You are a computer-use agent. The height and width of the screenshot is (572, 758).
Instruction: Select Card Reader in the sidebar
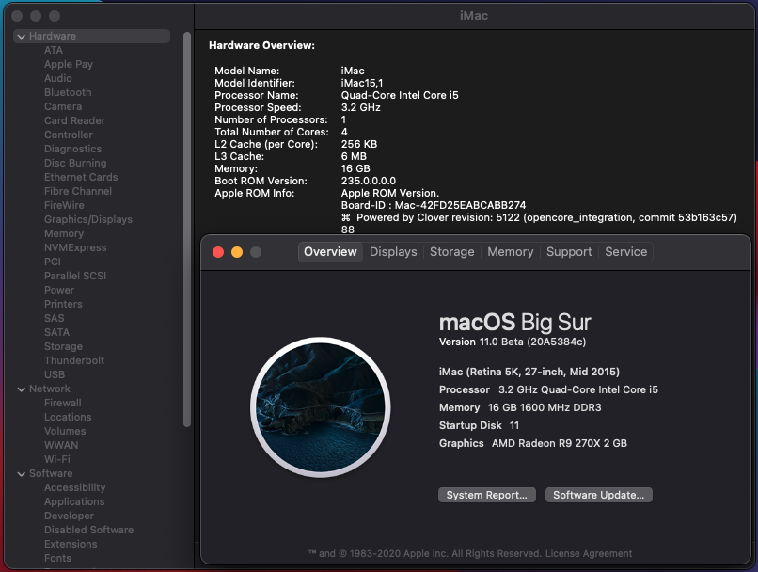(74, 120)
